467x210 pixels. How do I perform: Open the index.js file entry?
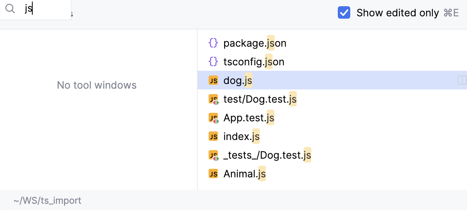click(x=241, y=136)
